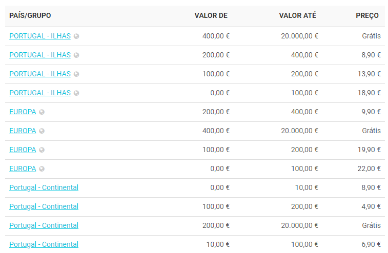Viewport: 388px width, 253px height.
Task: Click globe icon in PORTUGAL - ILHAS 8,90 € row
Action: coord(76,55)
